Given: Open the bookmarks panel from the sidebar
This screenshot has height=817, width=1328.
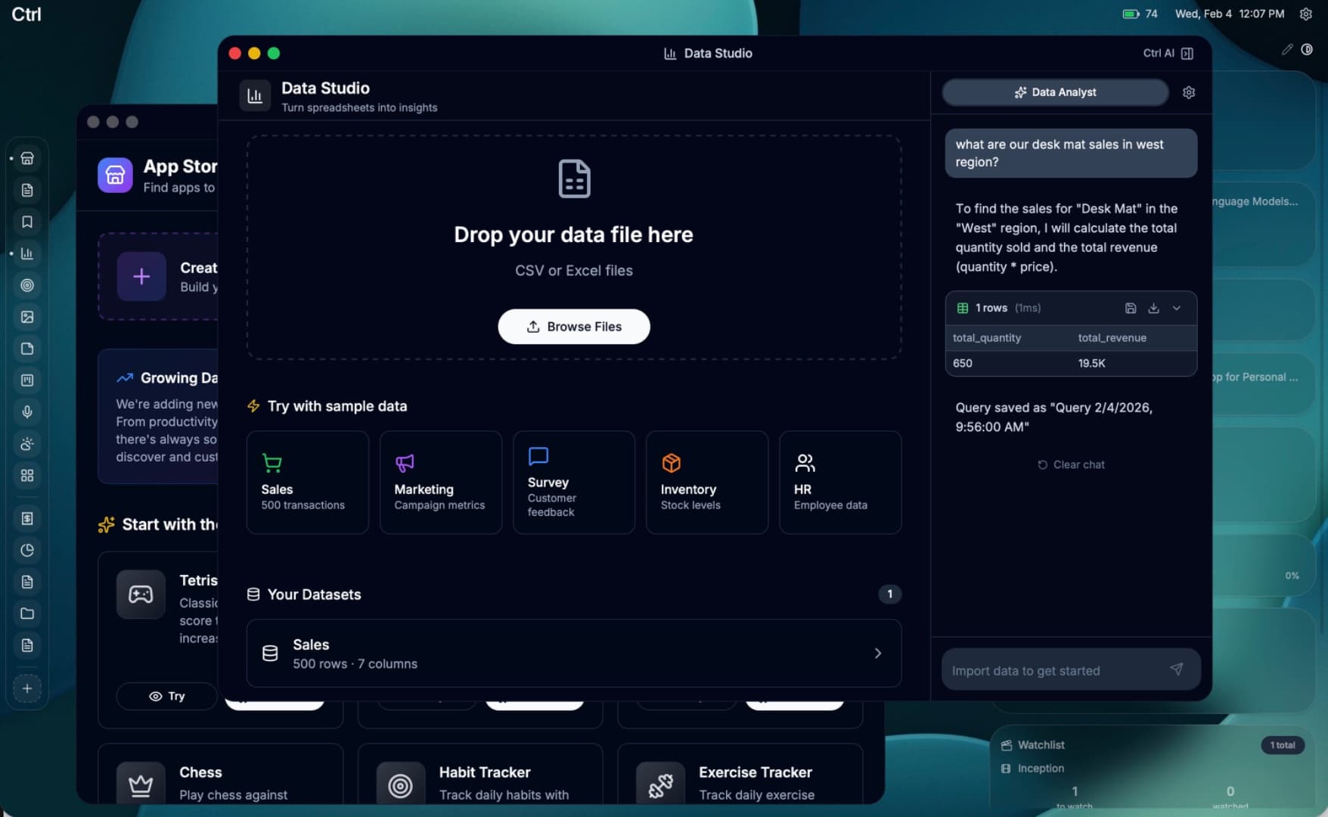Looking at the screenshot, I should point(28,222).
